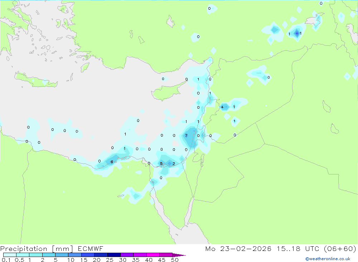Select the 1–2 mm legend color swatch
The image size is (358, 262).
(x=35, y=255)
